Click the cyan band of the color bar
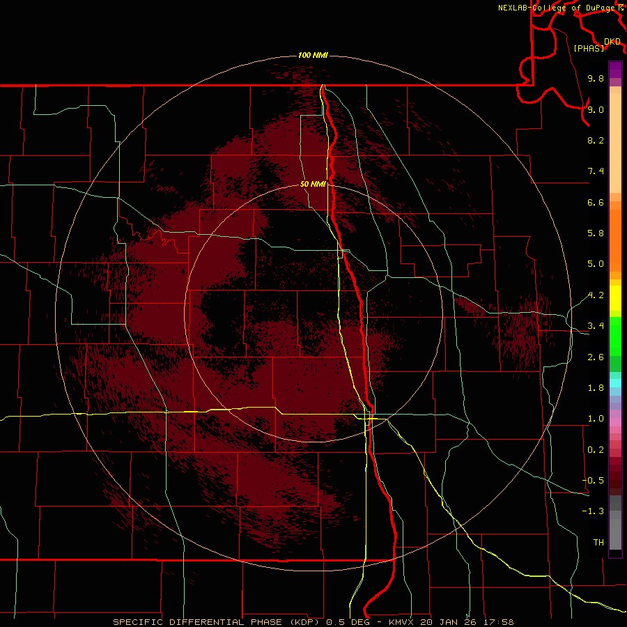Image resolution: width=627 pixels, height=627 pixels. click(615, 383)
